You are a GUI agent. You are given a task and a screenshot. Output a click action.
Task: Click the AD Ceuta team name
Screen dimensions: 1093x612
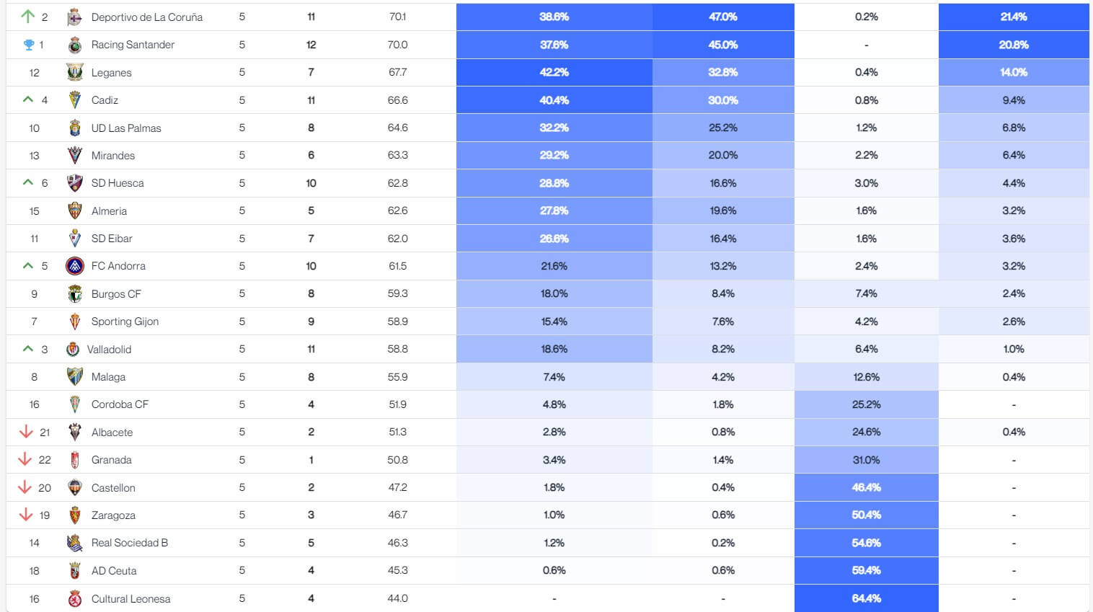coord(113,571)
